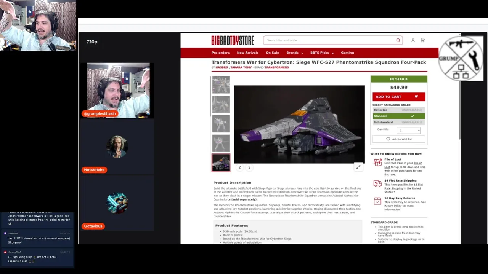Open the Takara Tomy brand link

[241, 67]
